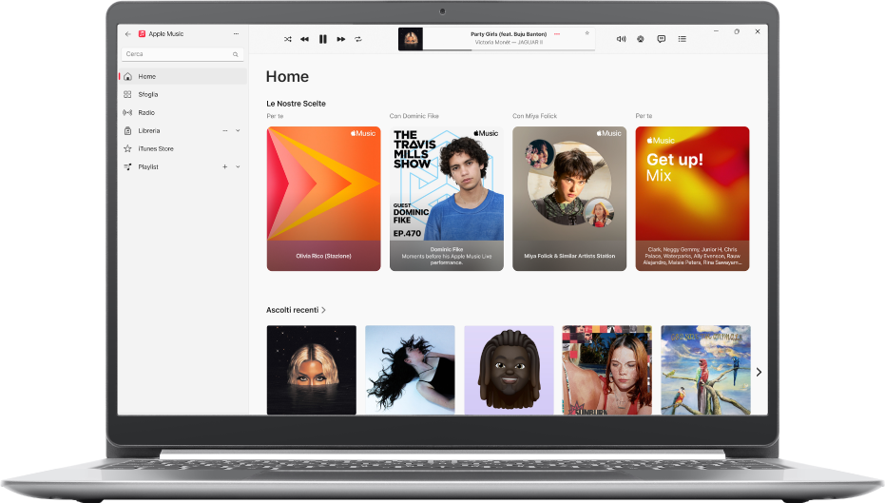Favorite the song with star icon
Screen dimensions: 885x503
coord(587,33)
